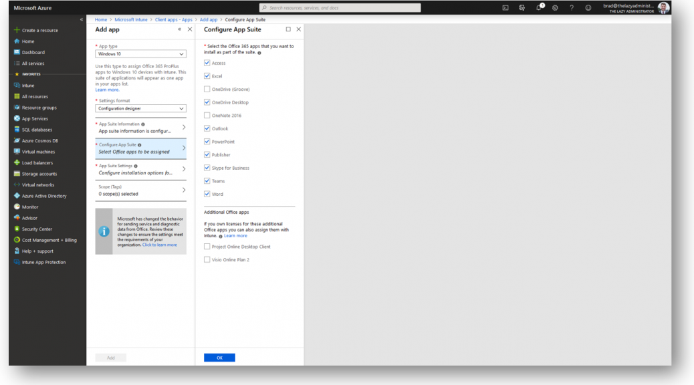The width and height of the screenshot is (694, 385).
Task: Open the App Services icon
Action: tap(17, 118)
